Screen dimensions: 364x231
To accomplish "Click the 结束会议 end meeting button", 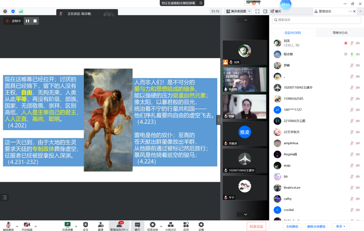I will click(256, 226).
